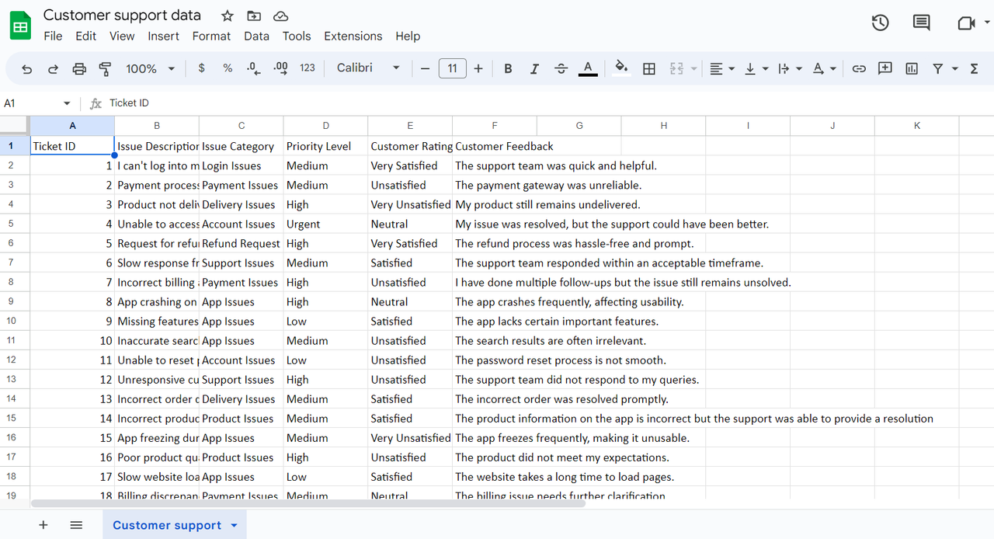Viewport: 994px width, 539px height.
Task: Select the Customer support sheet tab
Action: pyautogui.click(x=168, y=524)
